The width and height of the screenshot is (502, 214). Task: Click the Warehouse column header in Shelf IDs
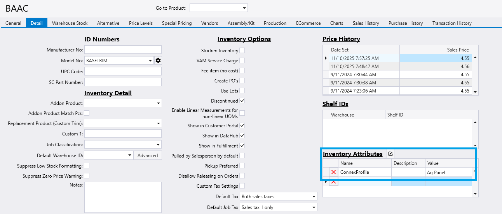(x=357, y=115)
